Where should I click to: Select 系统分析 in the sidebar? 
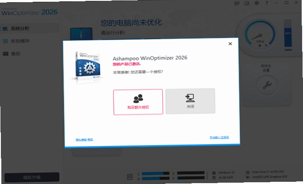30,29
